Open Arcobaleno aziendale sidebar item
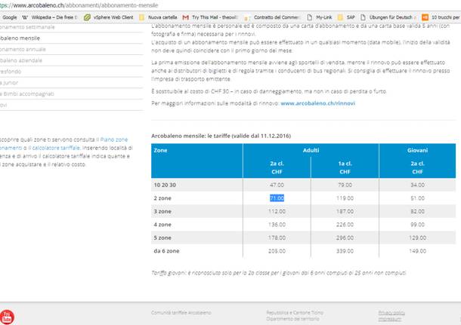 click(x=21, y=60)
